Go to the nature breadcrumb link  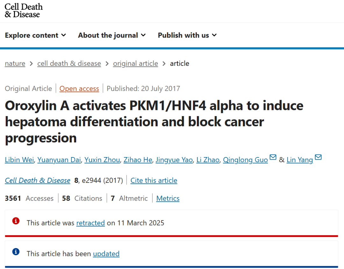[15, 64]
